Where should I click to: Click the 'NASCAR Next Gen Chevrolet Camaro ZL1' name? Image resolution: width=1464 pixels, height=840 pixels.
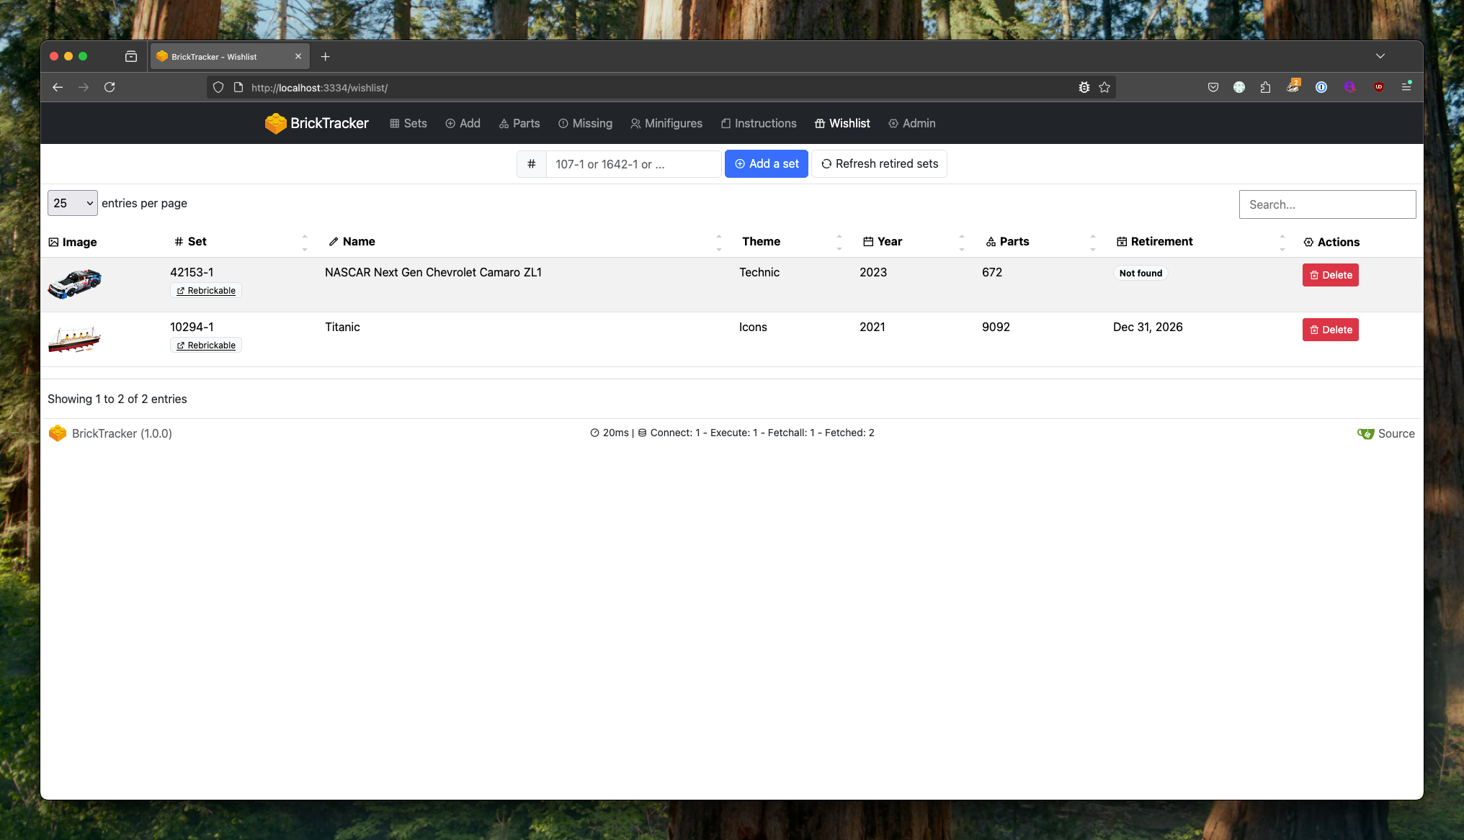433,272
